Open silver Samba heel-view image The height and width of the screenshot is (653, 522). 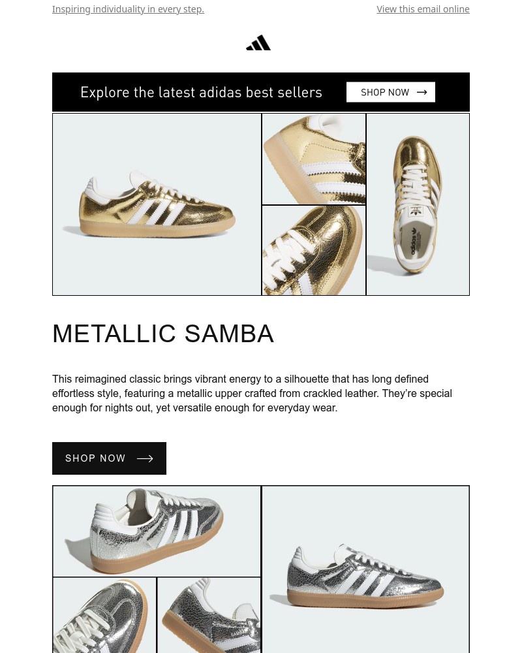pos(157,531)
